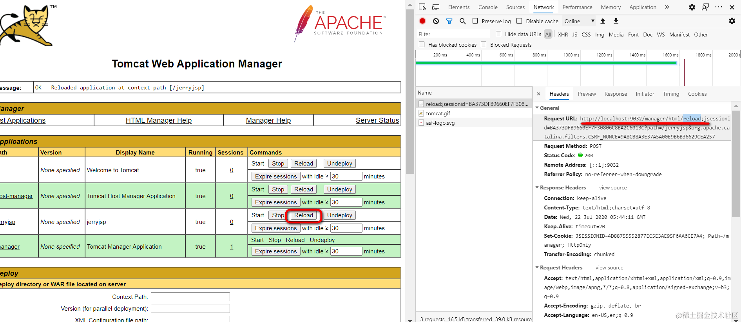Enable Preserve log checkbox

(475, 21)
